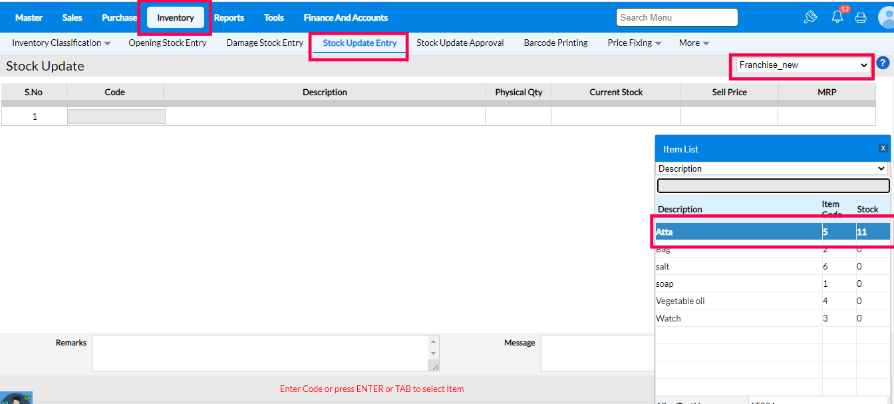The width and height of the screenshot is (894, 404).
Task: Open Stock Update Approval tab
Action: click(460, 43)
